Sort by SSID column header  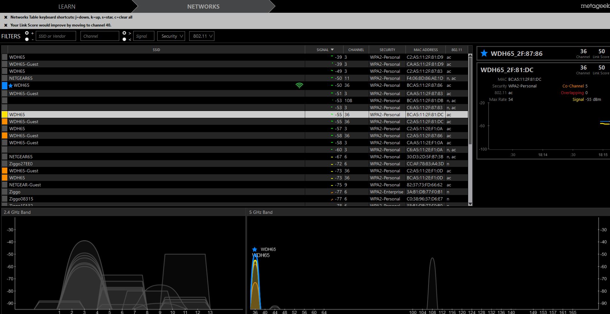tap(156, 50)
